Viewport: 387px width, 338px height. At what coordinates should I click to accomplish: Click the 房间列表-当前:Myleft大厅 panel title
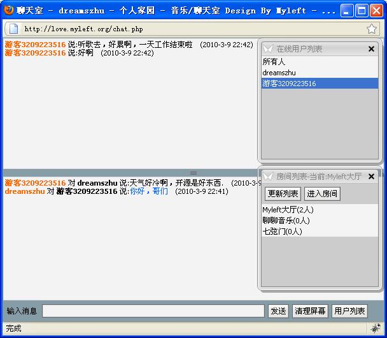(x=319, y=176)
